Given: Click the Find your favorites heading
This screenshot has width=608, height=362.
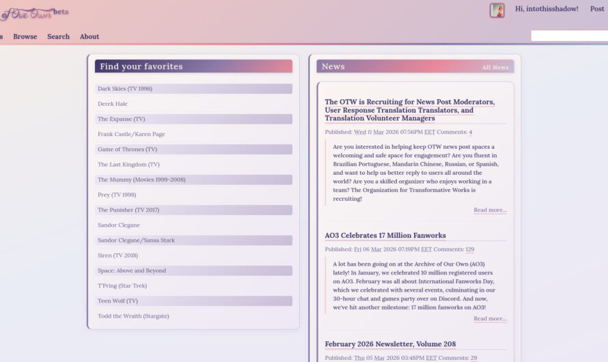Looking at the screenshot, I should 141,66.
